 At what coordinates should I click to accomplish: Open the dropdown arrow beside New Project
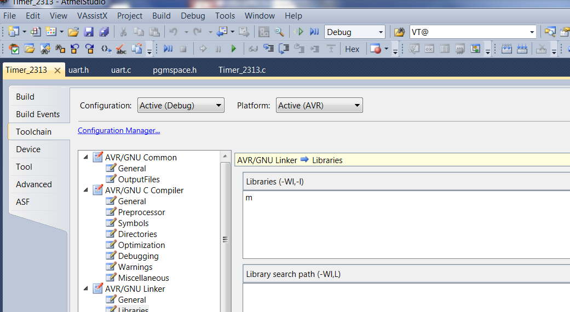pyautogui.click(x=24, y=32)
